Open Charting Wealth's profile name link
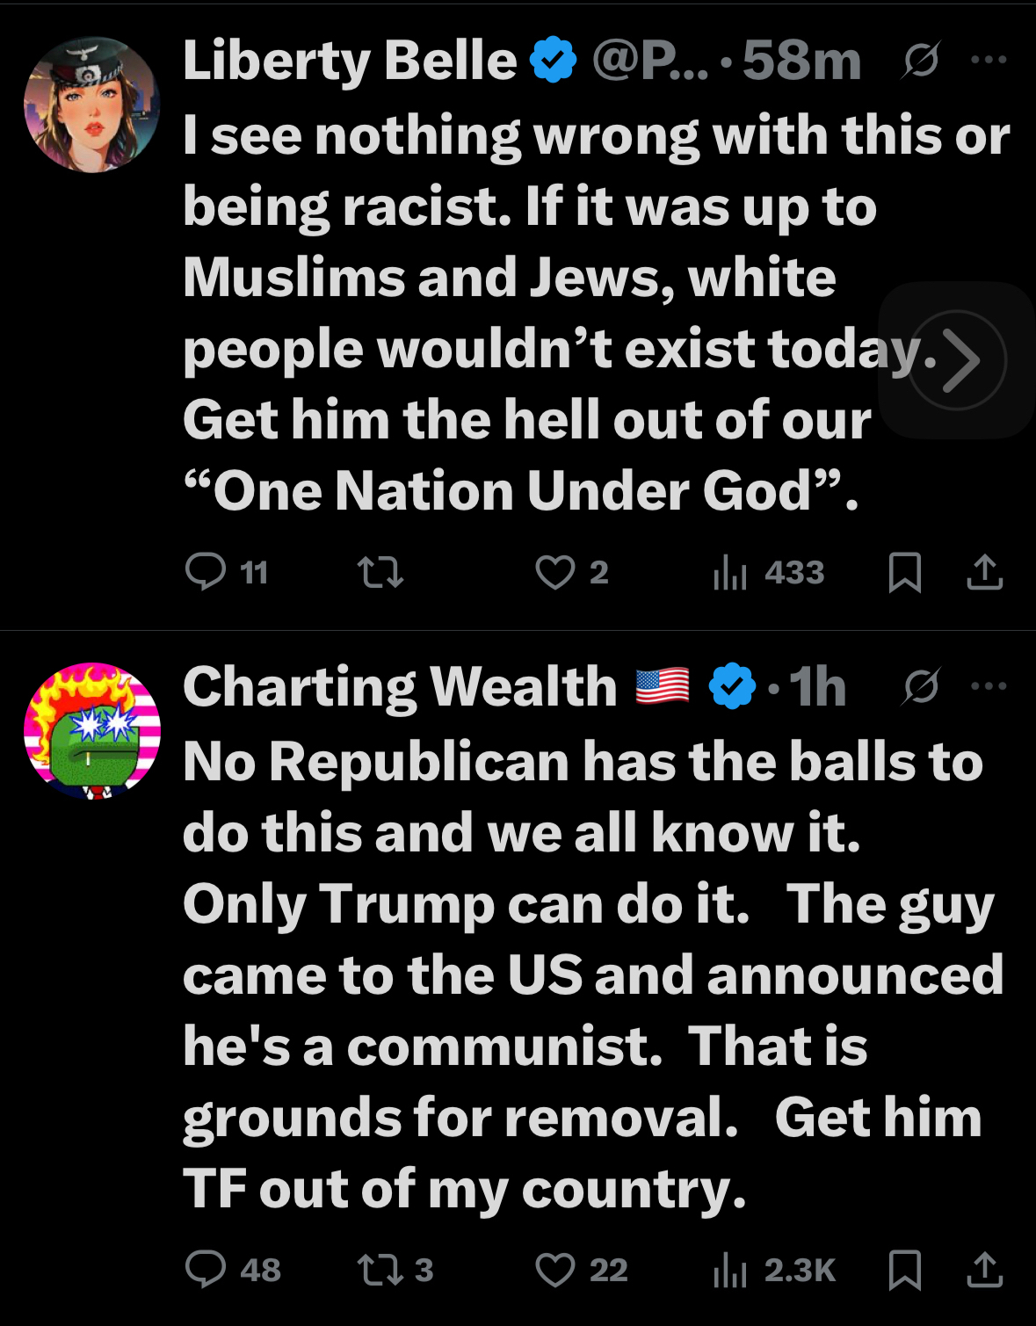This screenshot has height=1326, width=1036. 400,686
